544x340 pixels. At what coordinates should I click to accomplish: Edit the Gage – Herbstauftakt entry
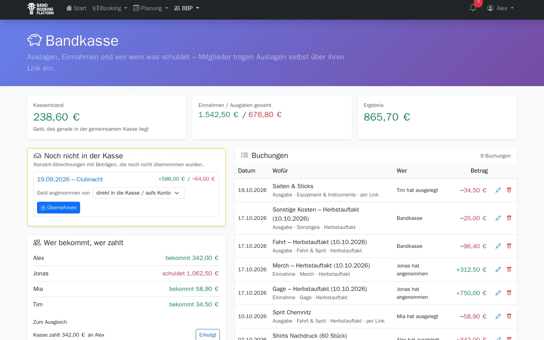[x=498, y=293]
